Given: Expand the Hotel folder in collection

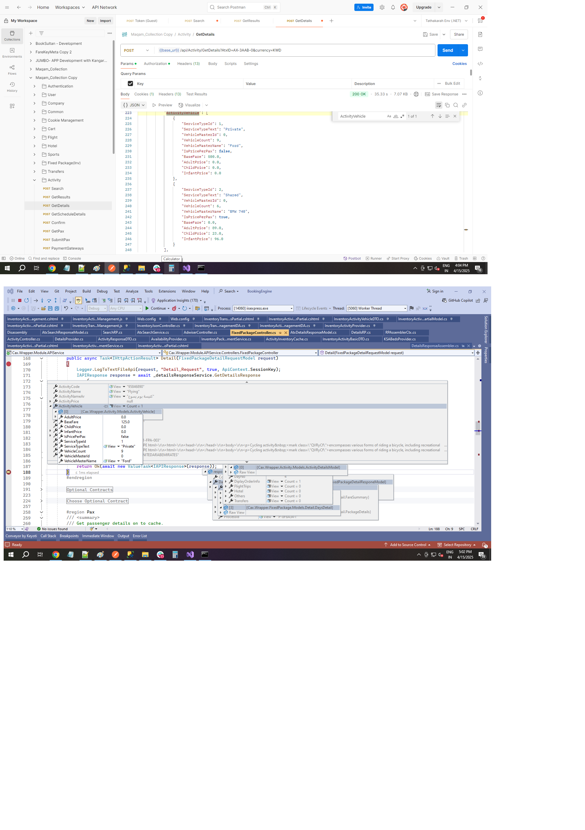Looking at the screenshot, I should [x=35, y=146].
